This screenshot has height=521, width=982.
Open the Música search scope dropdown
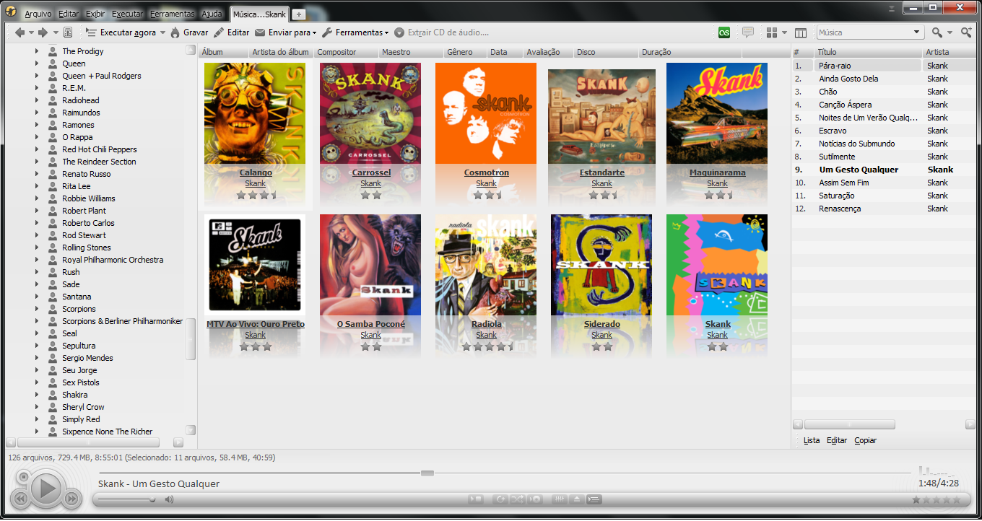tap(917, 32)
